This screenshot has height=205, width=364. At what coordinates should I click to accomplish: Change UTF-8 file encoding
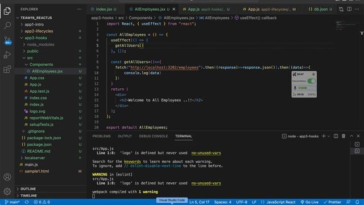242,202
